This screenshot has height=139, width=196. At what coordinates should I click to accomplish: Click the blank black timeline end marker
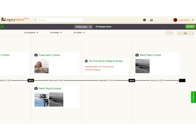point(182,80)
